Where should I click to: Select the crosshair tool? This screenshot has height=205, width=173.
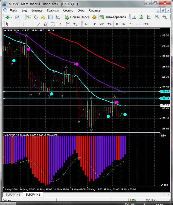[15, 24]
